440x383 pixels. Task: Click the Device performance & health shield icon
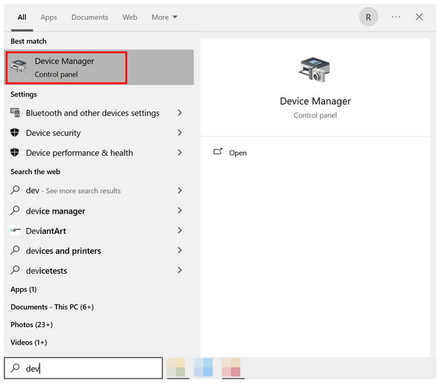[15, 153]
